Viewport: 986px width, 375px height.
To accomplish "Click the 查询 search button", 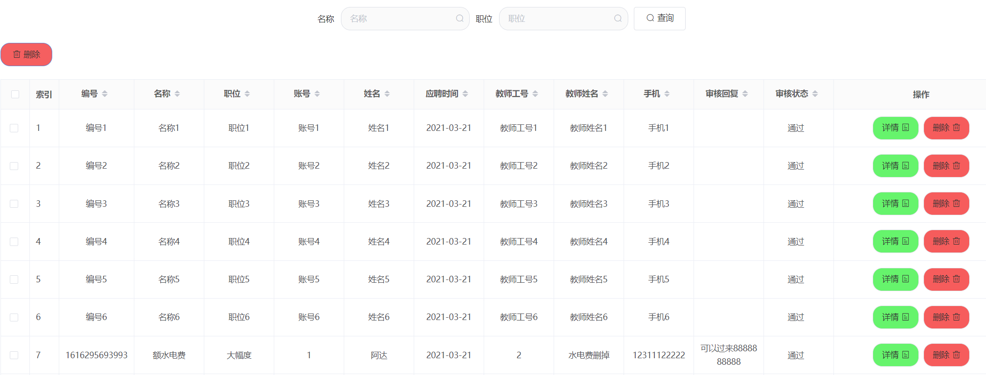I will [660, 19].
